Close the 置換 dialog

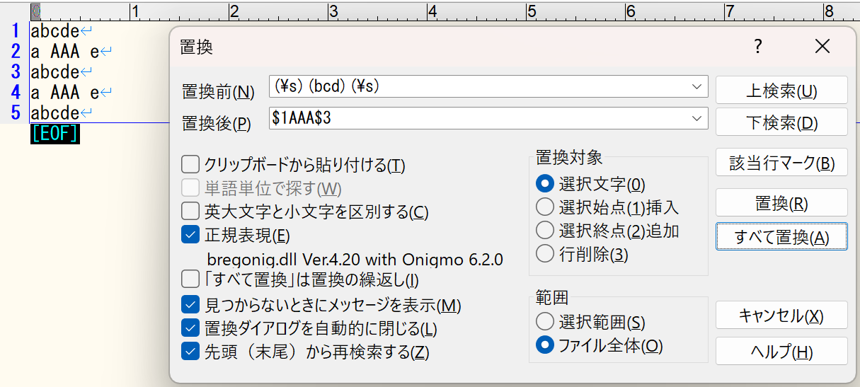pyautogui.click(x=822, y=47)
